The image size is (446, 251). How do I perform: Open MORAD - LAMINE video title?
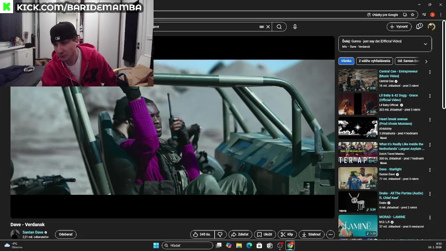pyautogui.click(x=392, y=217)
